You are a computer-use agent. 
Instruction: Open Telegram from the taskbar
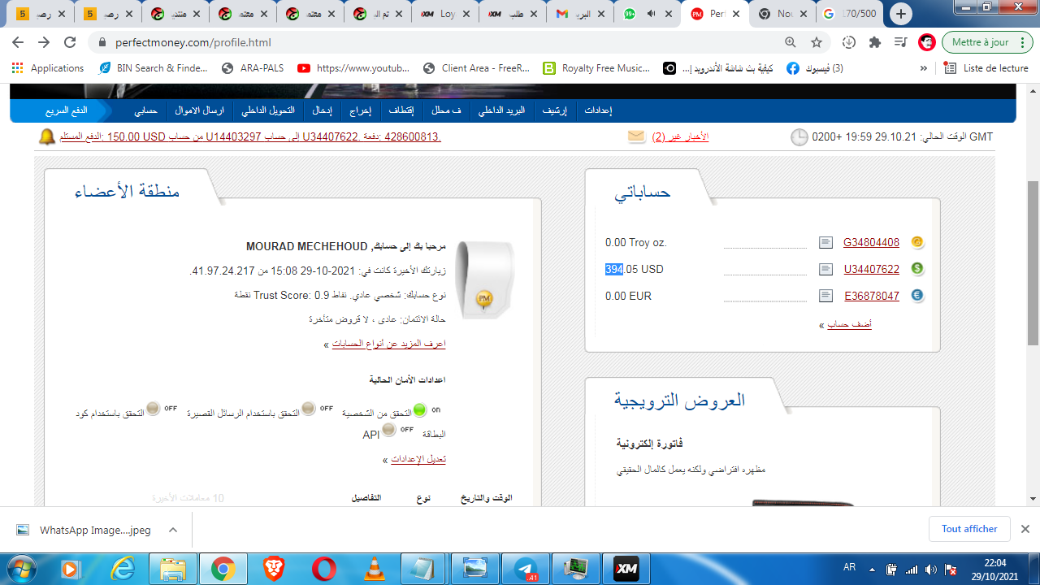(526, 569)
